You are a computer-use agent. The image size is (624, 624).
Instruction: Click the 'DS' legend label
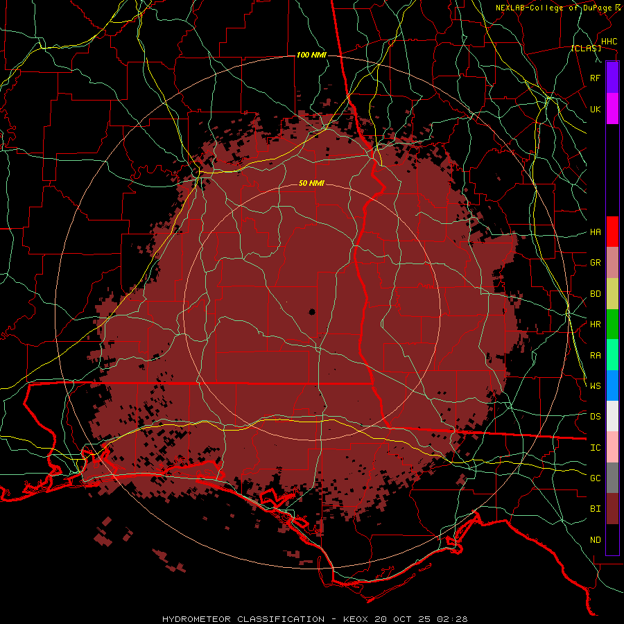[595, 417]
